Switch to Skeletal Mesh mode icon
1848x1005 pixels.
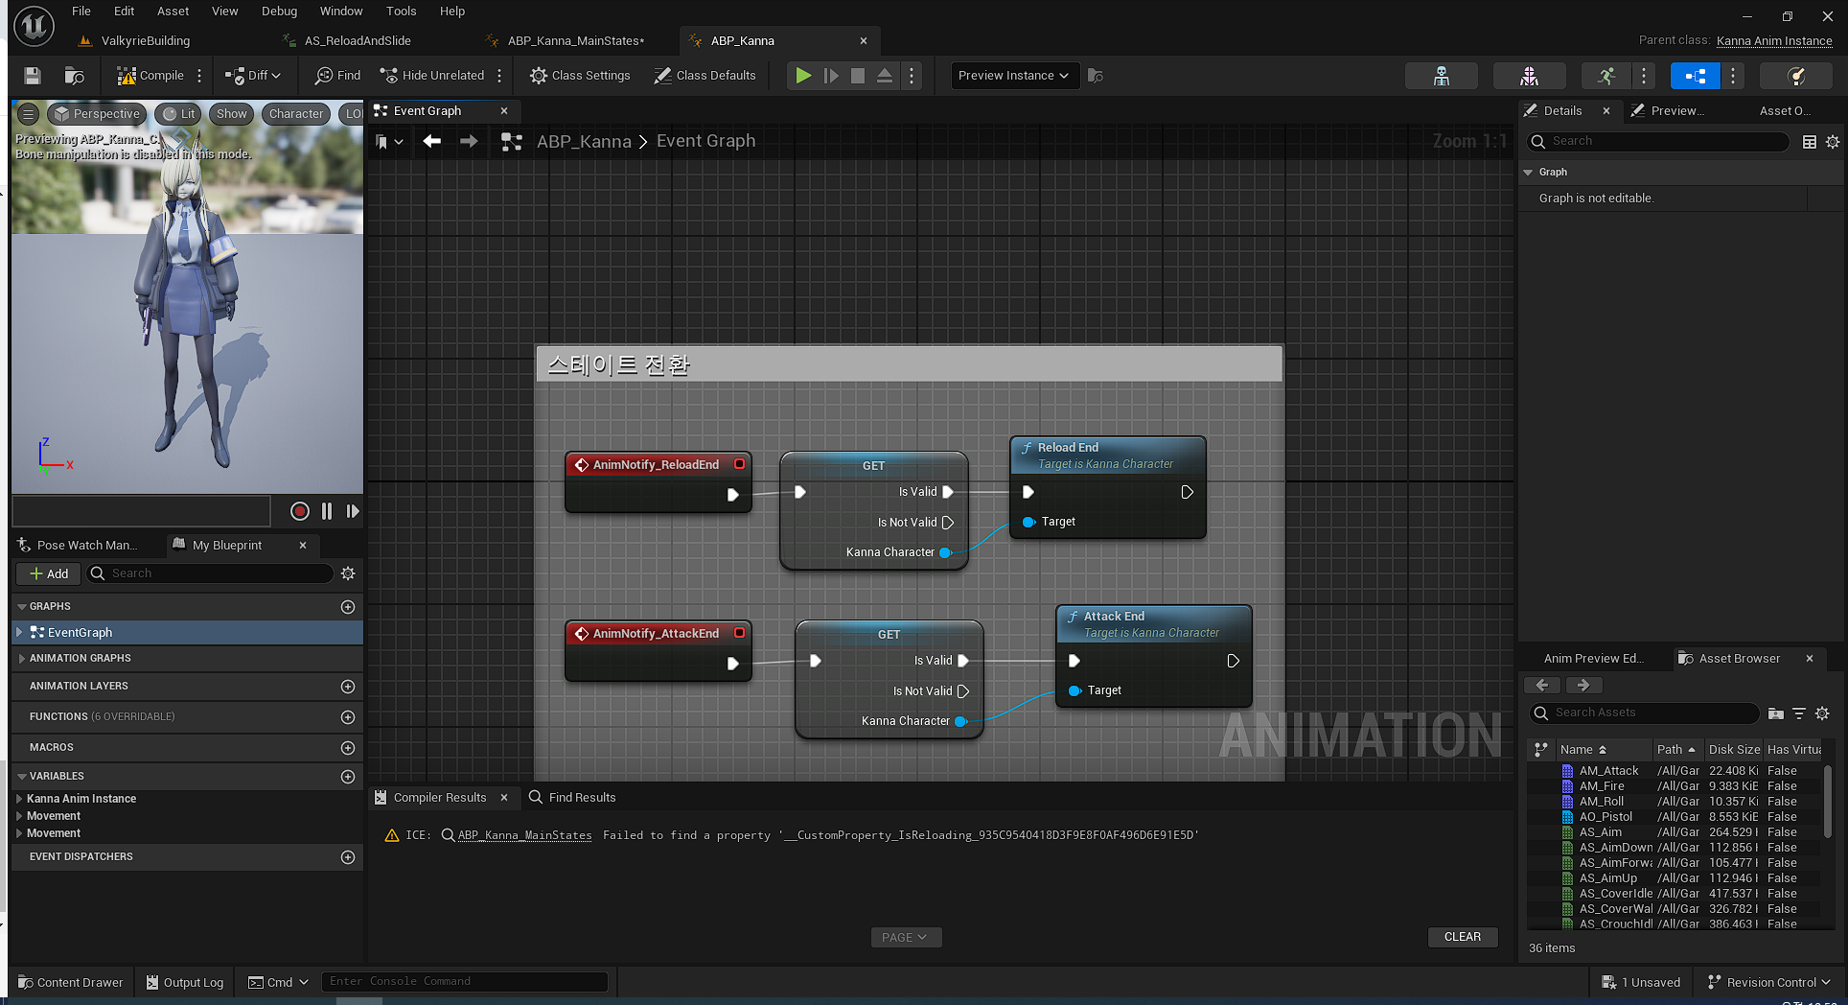point(1530,76)
